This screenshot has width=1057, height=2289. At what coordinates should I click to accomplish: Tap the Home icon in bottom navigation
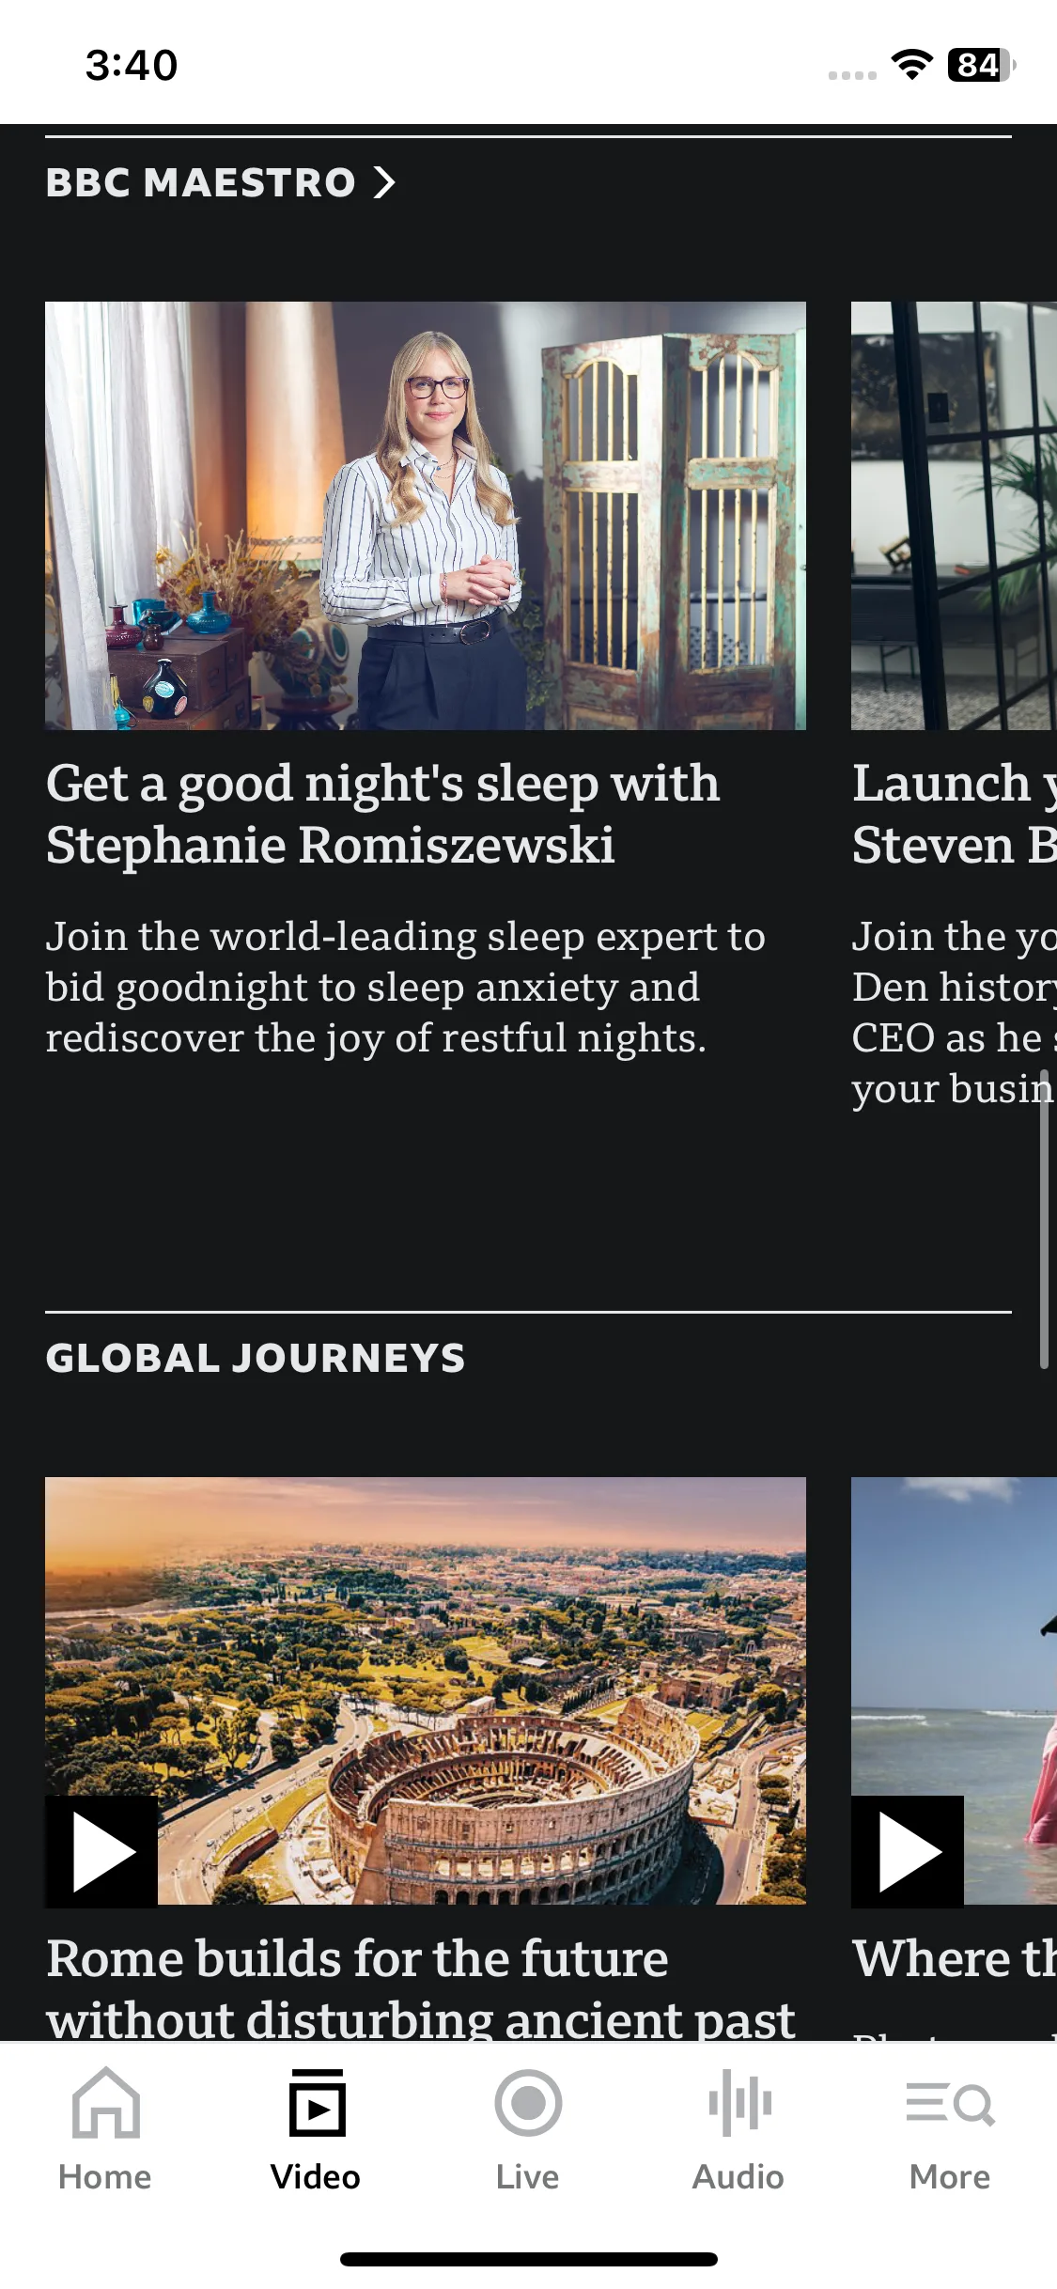coord(105,2105)
